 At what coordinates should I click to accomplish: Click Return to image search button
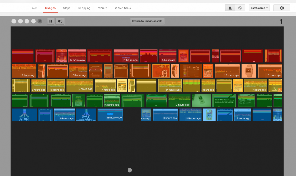pos(147,21)
